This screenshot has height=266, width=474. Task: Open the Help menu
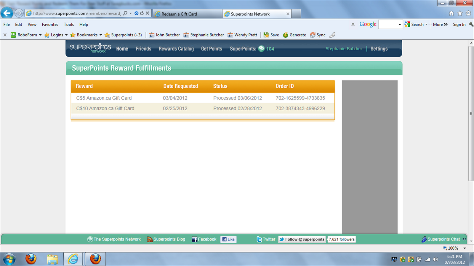pyautogui.click(x=84, y=24)
